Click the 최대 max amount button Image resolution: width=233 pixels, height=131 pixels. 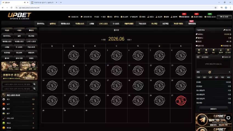click(228, 77)
